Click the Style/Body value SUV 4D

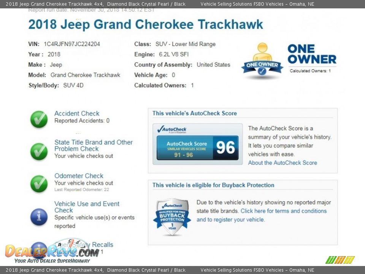[x=73, y=85]
